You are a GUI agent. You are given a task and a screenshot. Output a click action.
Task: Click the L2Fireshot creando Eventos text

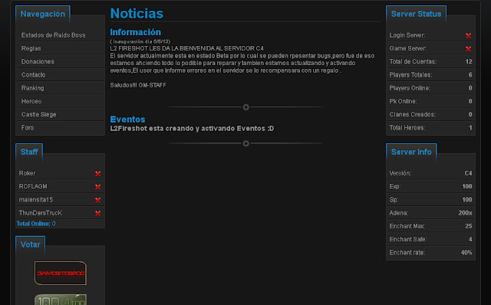[x=192, y=129]
